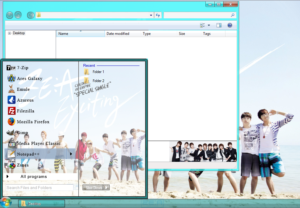Image resolution: width=300 pixels, height=208 pixels.
Task: Maximize the Explorer window
Action: click(x=219, y=4)
